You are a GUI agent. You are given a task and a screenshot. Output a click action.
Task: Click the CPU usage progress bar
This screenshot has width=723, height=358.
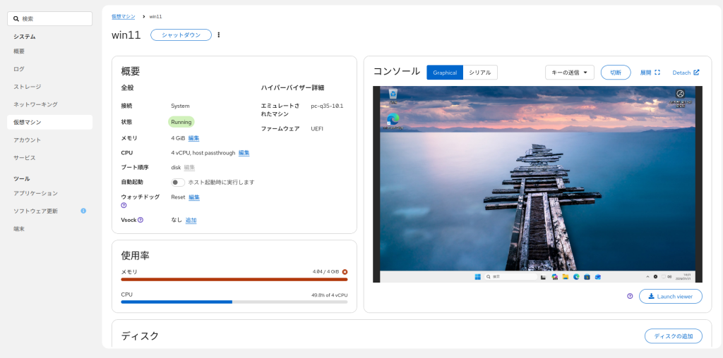pyautogui.click(x=234, y=302)
